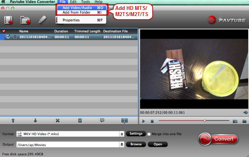Remove selected file with X icon

(57, 120)
